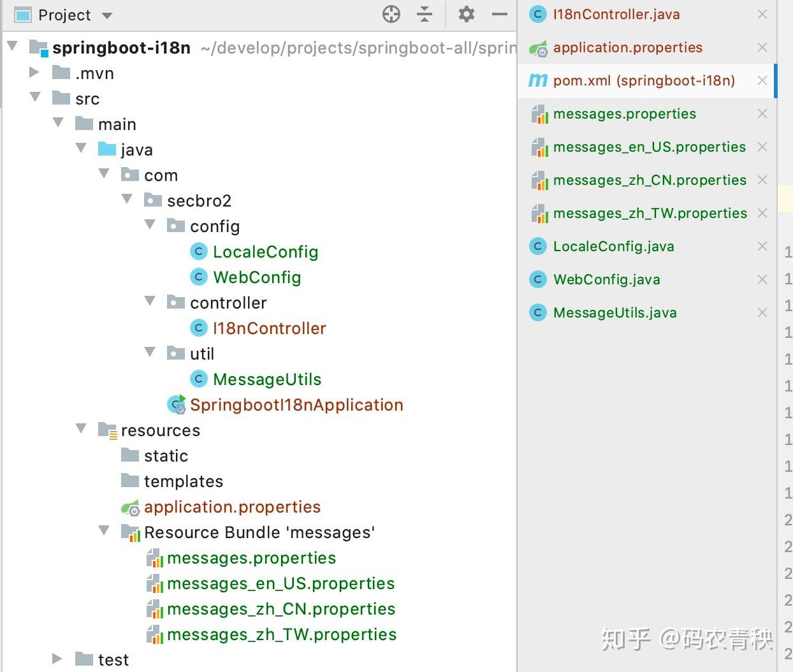Click the Maven icon on pom.xml tab
This screenshot has width=793, height=672.
(x=537, y=80)
